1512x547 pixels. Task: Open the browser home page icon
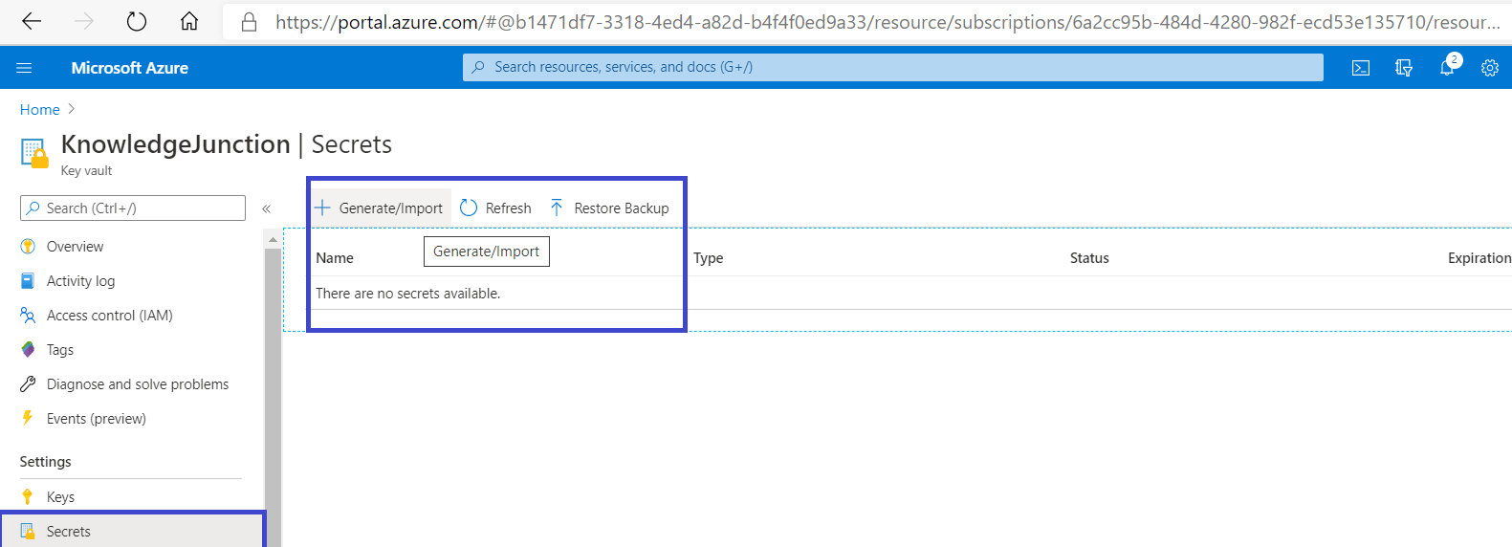click(x=189, y=21)
